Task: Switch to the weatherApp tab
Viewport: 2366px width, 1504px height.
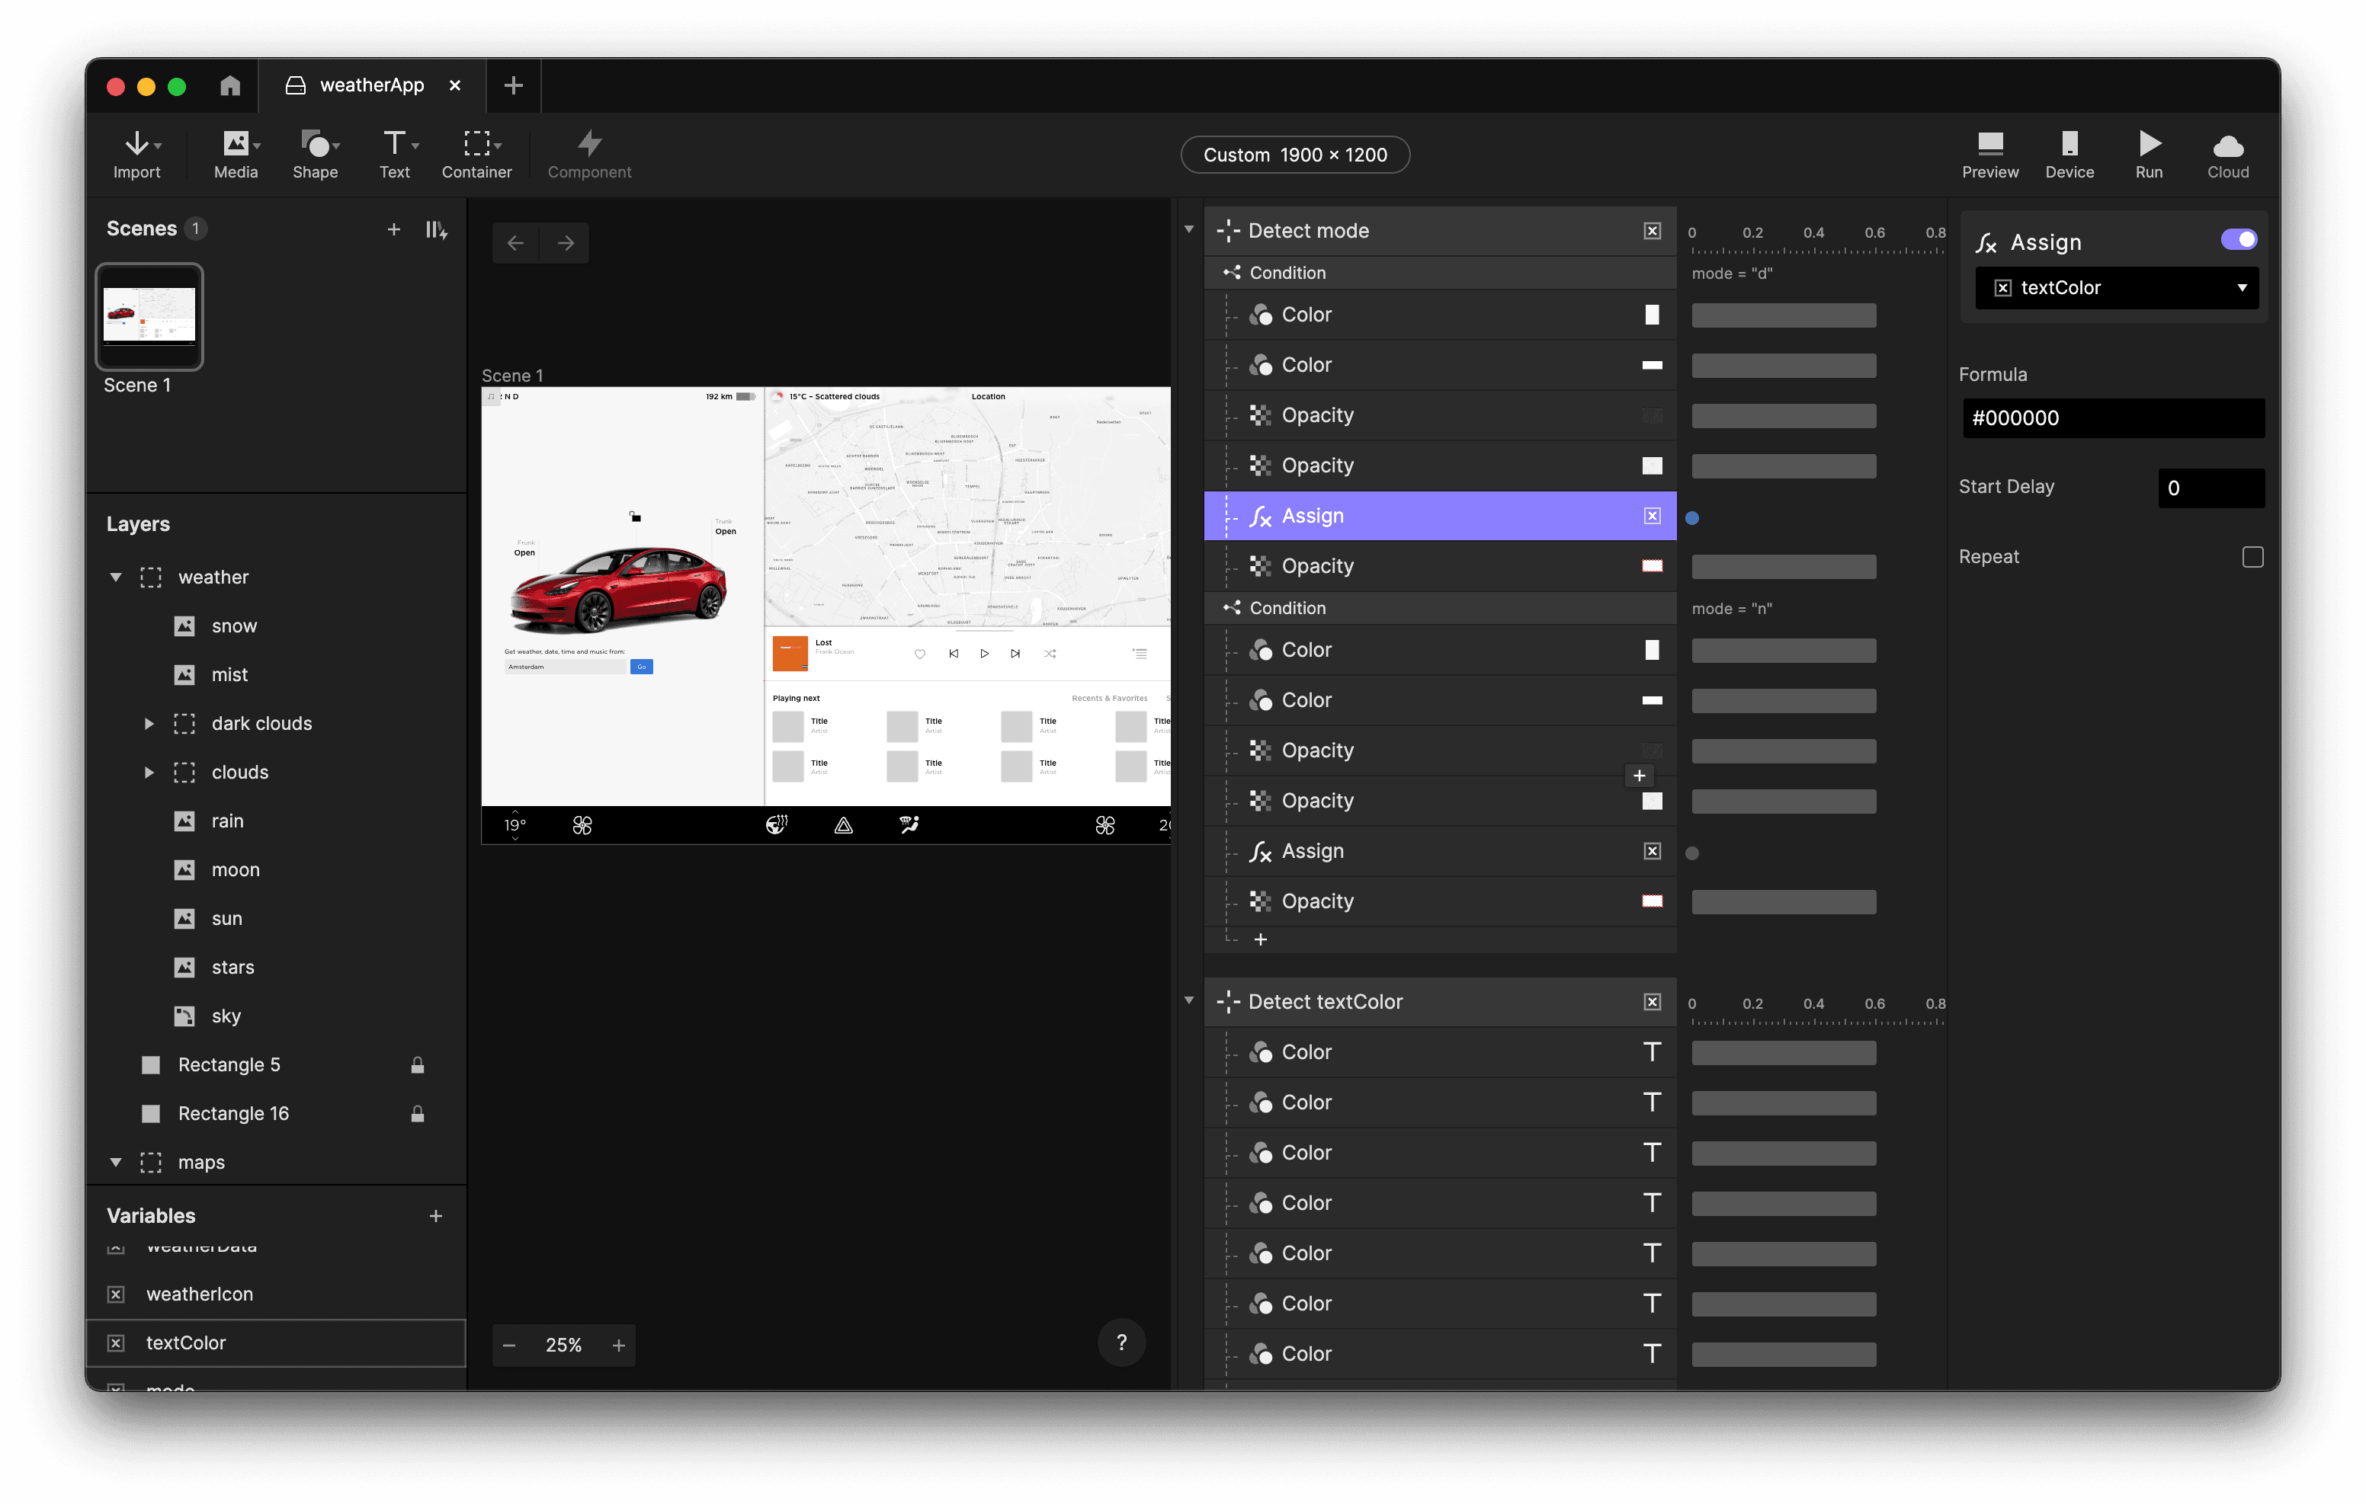Action: click(370, 85)
